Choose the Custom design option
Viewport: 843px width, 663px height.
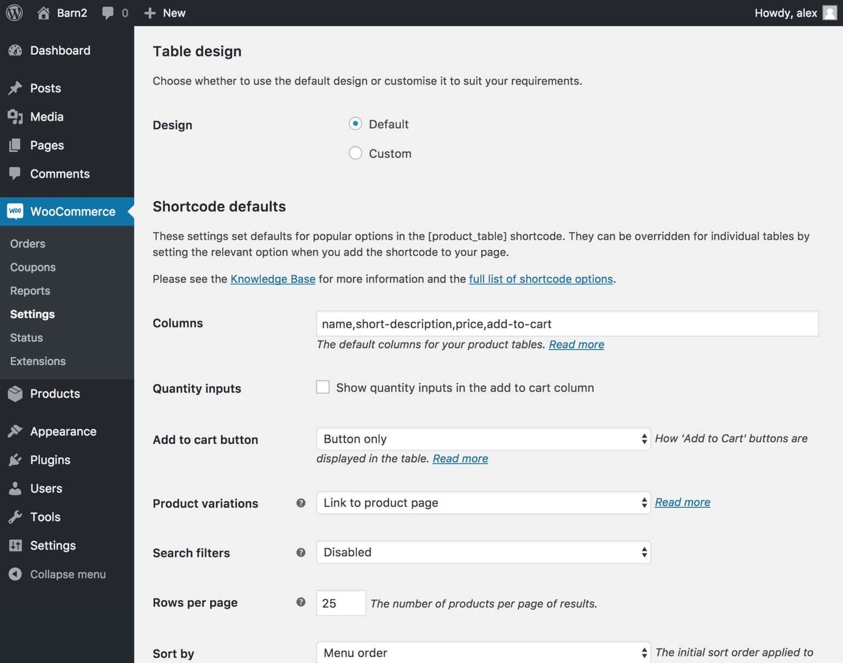click(x=355, y=153)
